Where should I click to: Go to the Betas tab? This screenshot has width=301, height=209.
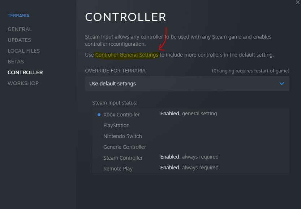[x=16, y=62]
